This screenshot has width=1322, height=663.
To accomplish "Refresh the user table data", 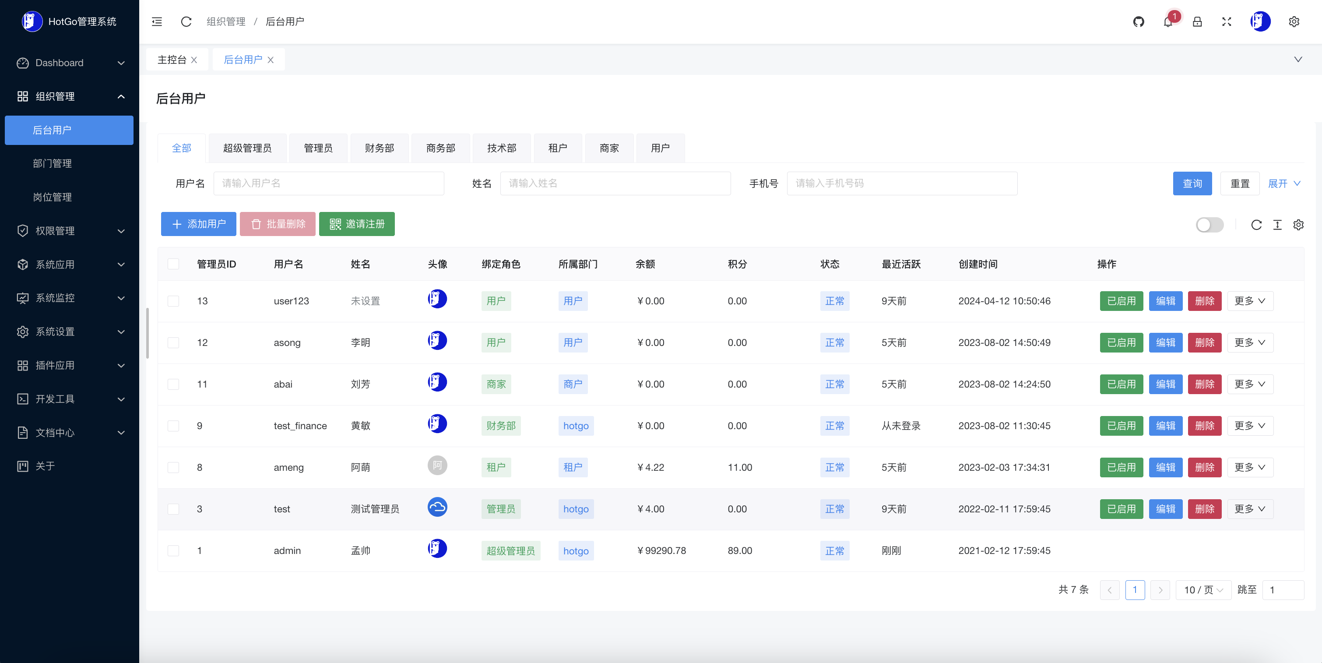I will (1256, 225).
